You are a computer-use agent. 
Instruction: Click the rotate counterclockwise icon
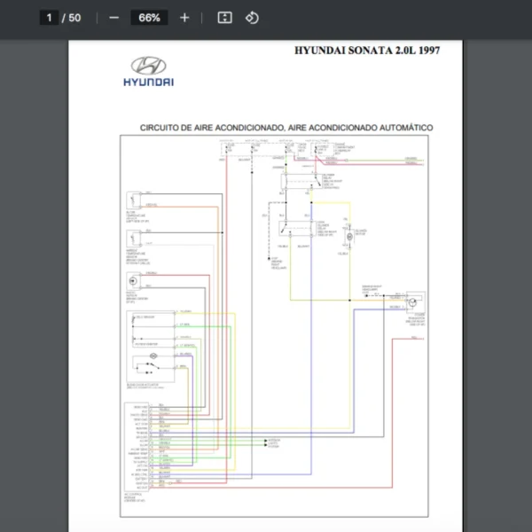point(252,18)
